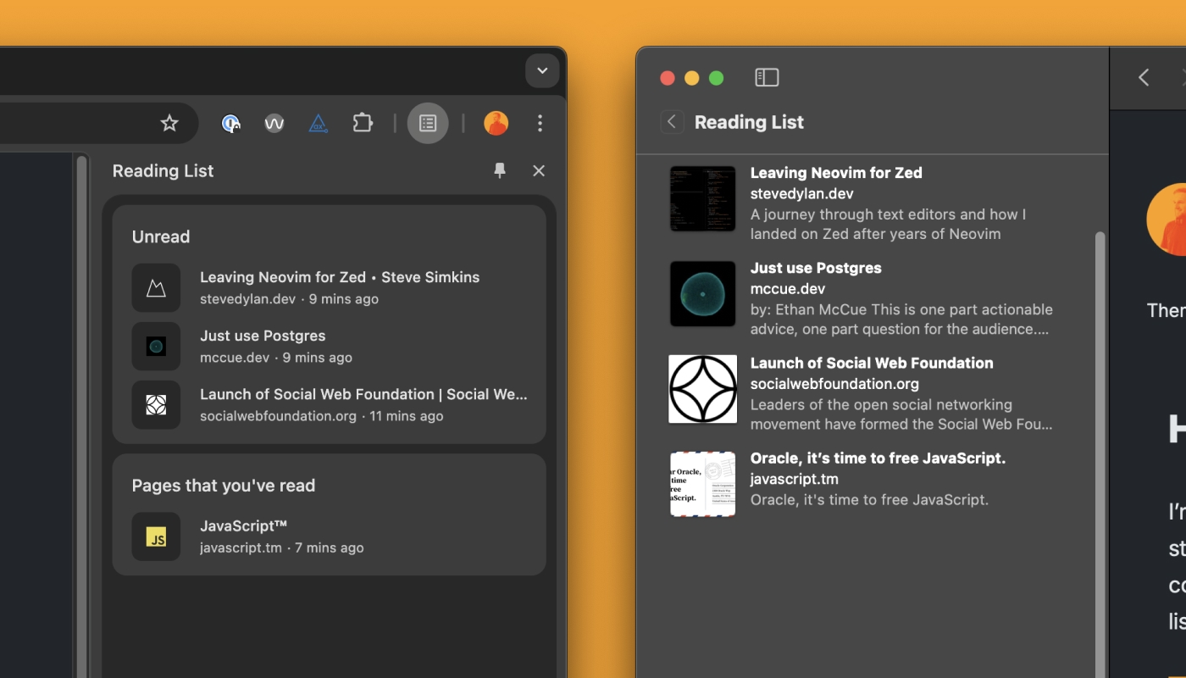The image size is (1186, 678).
Task: Click the Oracle article thumbnail
Action: click(x=702, y=484)
